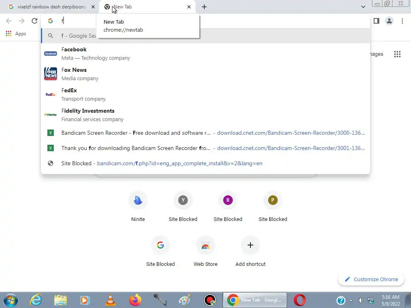Open Chrome's three-dot menu
This screenshot has height=308, width=411.
(x=402, y=21)
